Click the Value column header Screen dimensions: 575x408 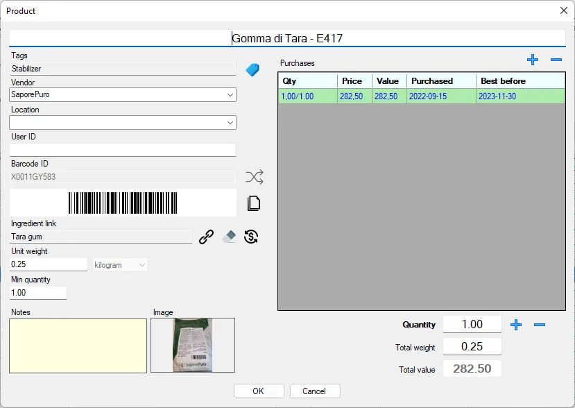coord(389,80)
